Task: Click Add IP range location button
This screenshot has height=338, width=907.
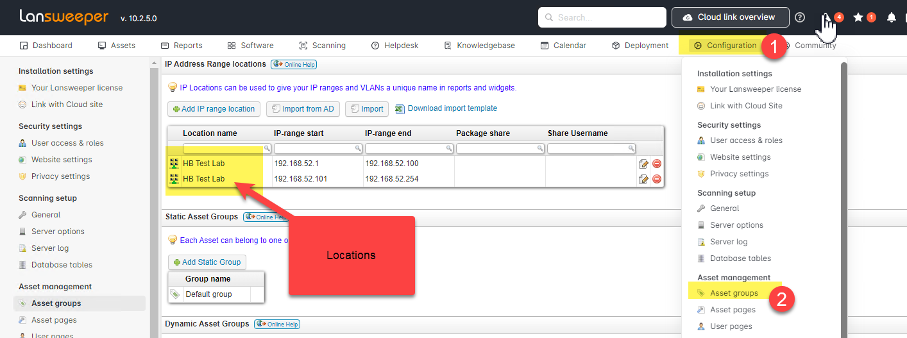Action: tap(214, 109)
